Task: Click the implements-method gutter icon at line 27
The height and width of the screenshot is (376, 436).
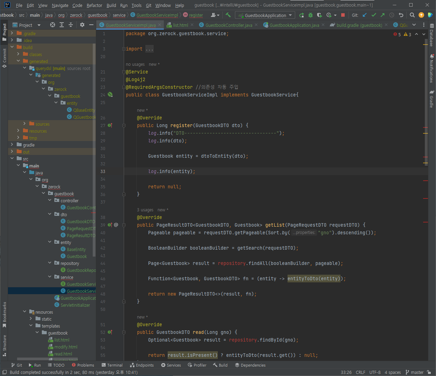Action: (x=110, y=125)
